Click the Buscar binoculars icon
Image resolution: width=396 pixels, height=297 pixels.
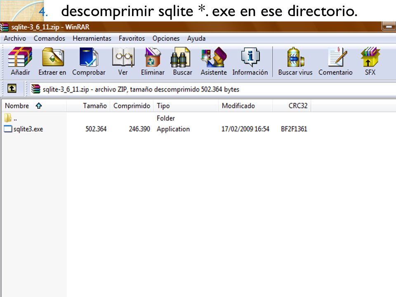click(x=180, y=57)
